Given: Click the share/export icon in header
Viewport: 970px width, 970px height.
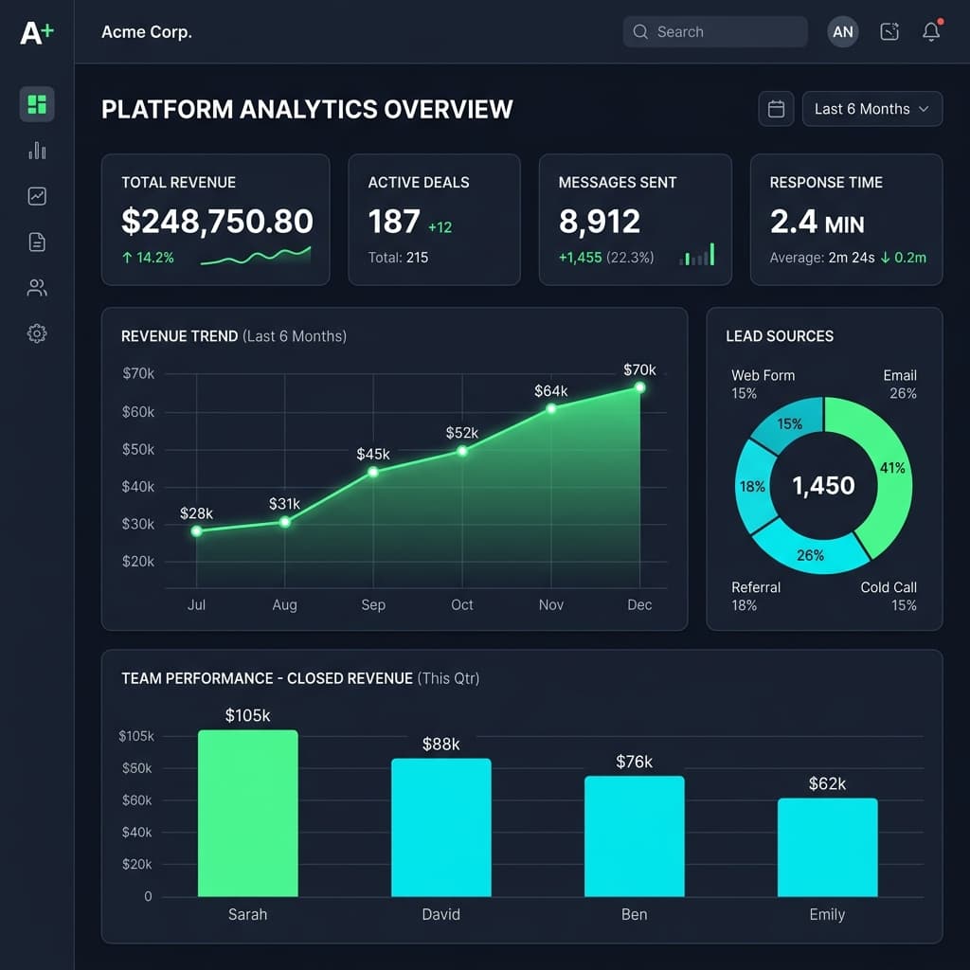Looking at the screenshot, I should click(x=889, y=31).
